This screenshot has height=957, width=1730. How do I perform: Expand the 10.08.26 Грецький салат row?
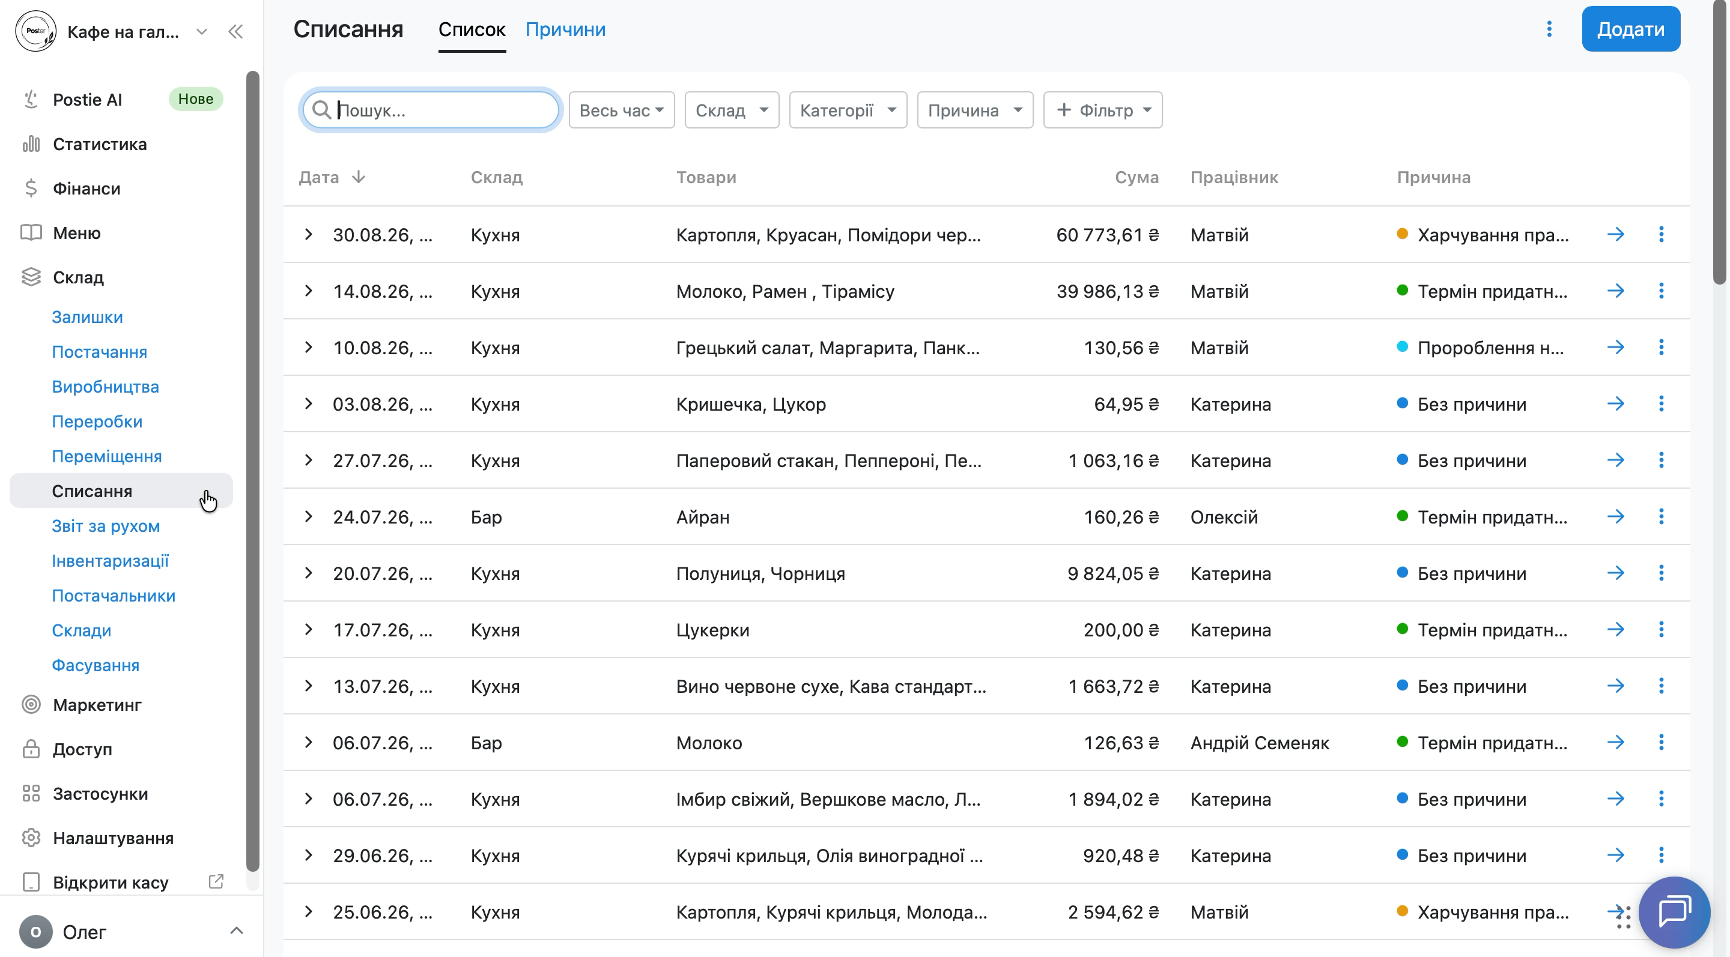(x=308, y=347)
